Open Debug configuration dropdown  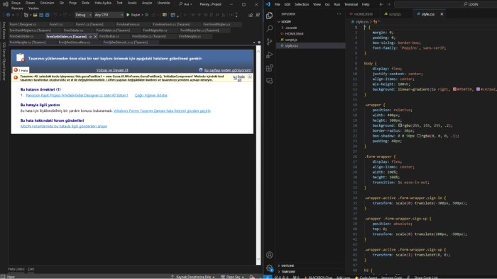click(83, 15)
